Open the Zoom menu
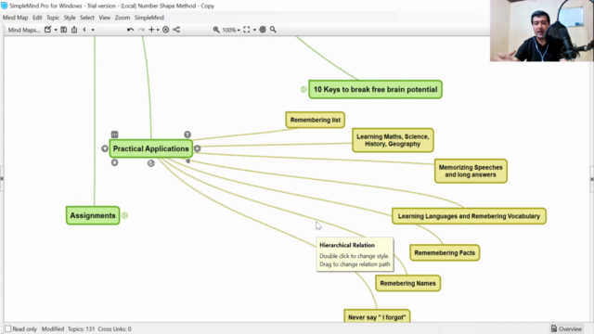This screenshot has height=334, width=594. (x=123, y=18)
